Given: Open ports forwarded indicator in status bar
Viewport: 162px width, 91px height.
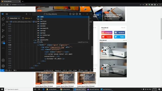Looking at the screenshot, I should (15, 70).
